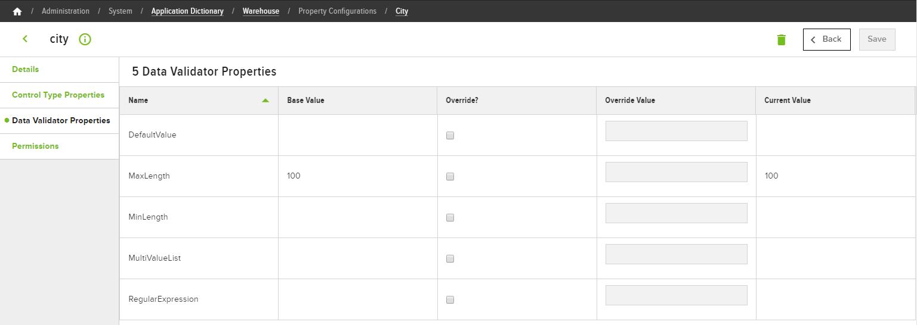
Task: Click the Back button
Action: pos(826,39)
